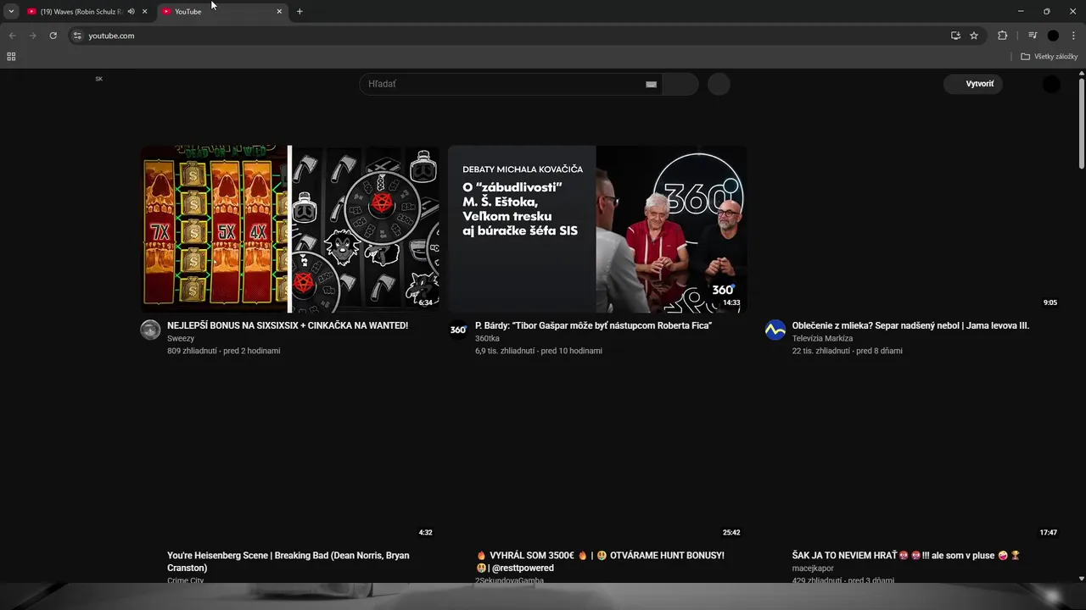Open the Televízia Markíza channel avatar
Screen dimensions: 1086x610
[775, 330]
